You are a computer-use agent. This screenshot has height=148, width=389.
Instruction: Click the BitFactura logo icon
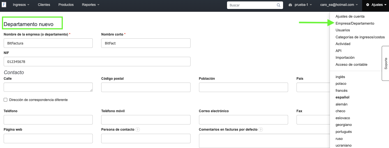pos(4,5)
